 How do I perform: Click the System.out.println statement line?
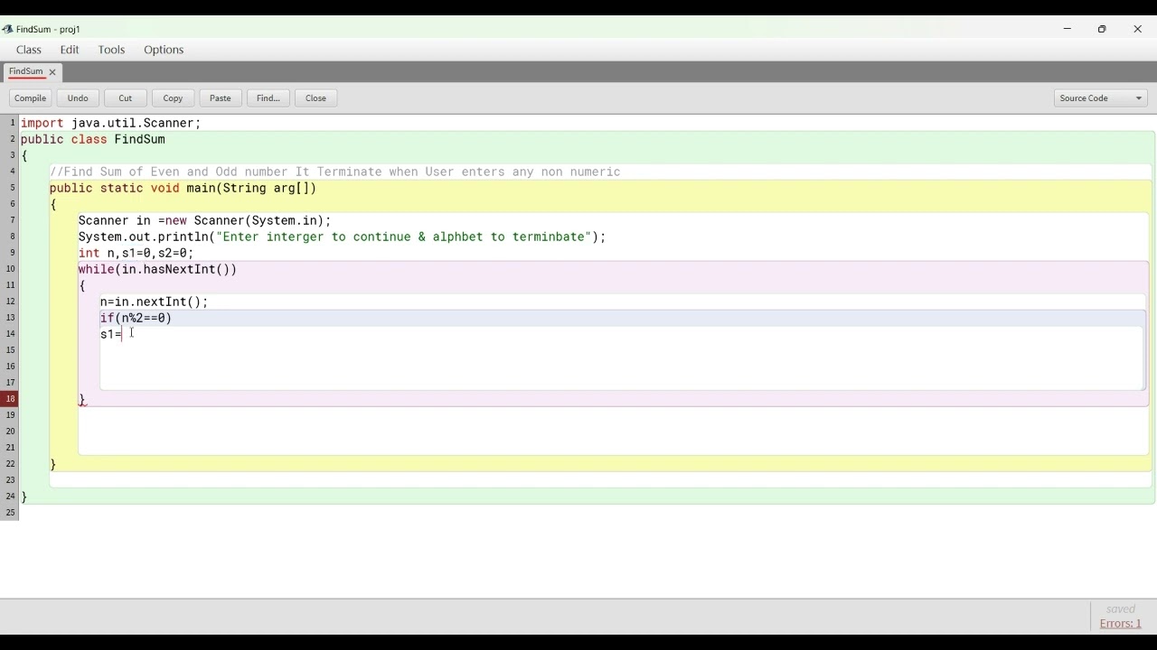(x=343, y=237)
